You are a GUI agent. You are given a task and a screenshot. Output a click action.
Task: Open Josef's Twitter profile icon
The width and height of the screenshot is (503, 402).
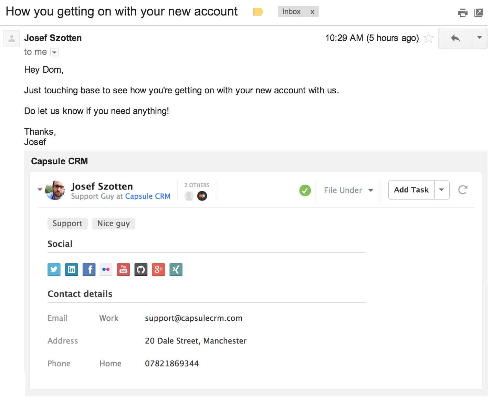point(54,269)
